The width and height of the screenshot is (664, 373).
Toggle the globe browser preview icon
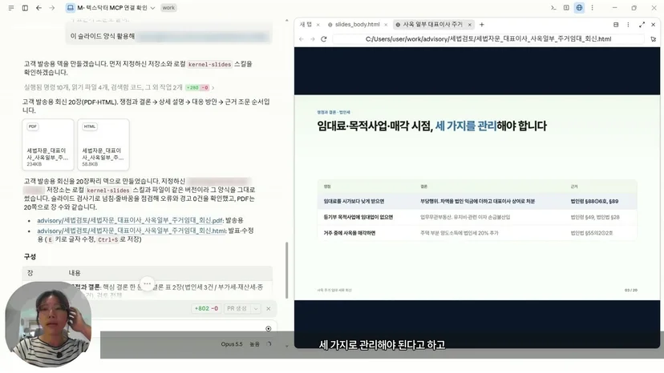pos(579,8)
